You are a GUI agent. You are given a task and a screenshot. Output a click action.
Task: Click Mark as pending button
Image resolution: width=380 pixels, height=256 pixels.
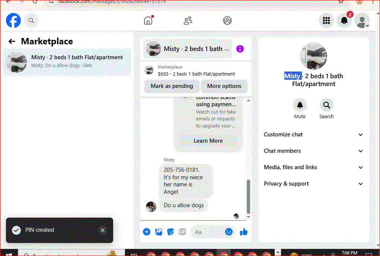pyautogui.click(x=172, y=86)
